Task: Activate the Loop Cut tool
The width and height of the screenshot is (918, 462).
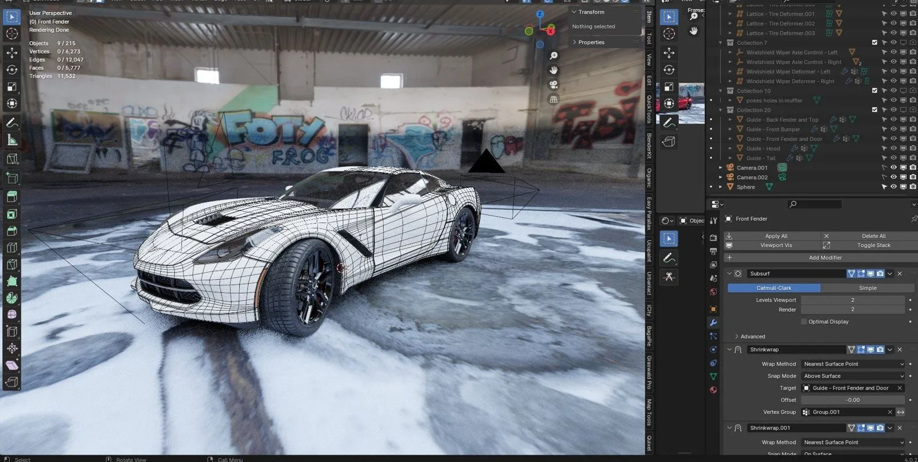Action: pyautogui.click(x=12, y=248)
